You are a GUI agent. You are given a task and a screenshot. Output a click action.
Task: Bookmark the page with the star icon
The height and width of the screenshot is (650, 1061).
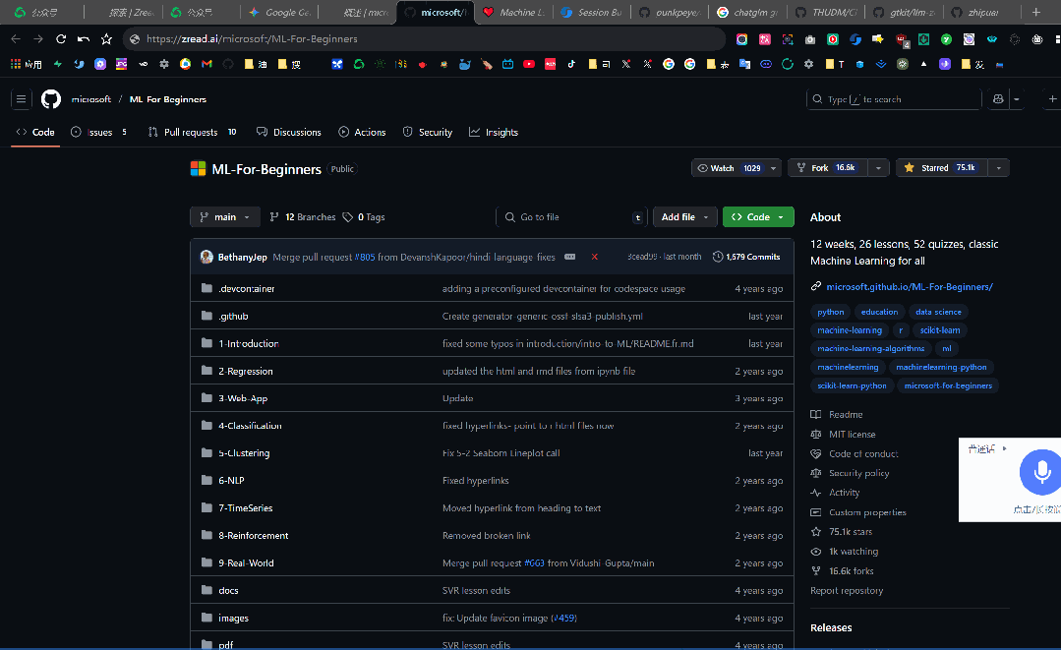[106, 39]
